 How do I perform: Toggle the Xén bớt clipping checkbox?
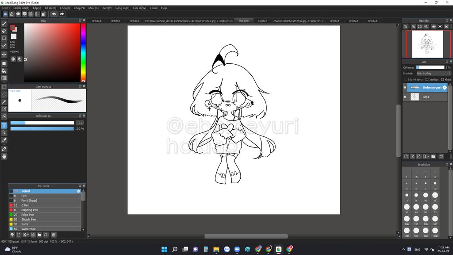(427, 80)
